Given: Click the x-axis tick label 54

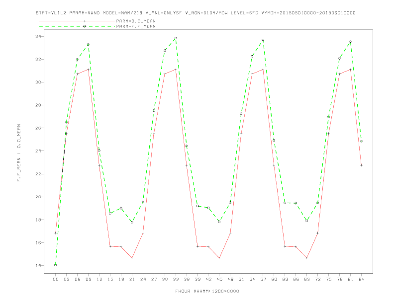Looking at the screenshot, I should [x=252, y=279].
